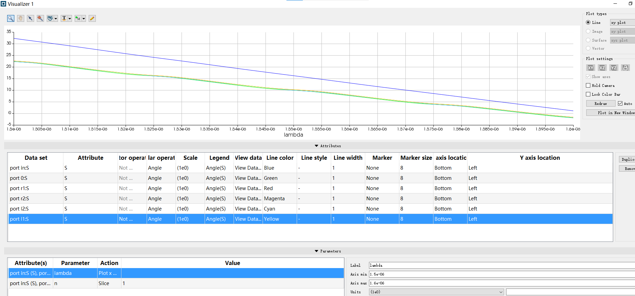Click the XY view icon
The height and width of the screenshot is (296, 635).
point(591,68)
